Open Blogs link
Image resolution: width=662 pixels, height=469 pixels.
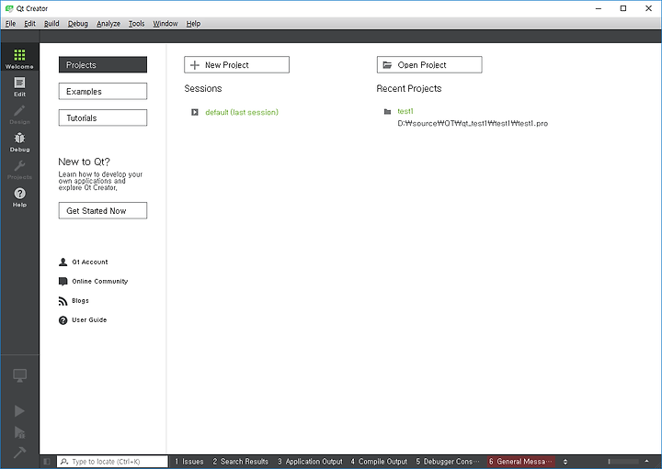(80, 301)
